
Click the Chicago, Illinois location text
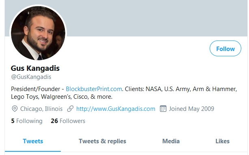[41, 109]
